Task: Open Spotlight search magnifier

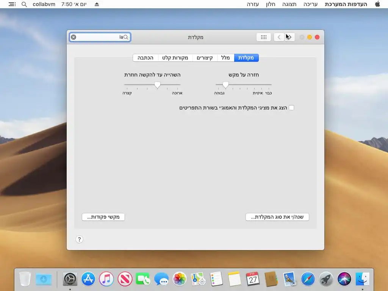Action: tap(24, 4)
